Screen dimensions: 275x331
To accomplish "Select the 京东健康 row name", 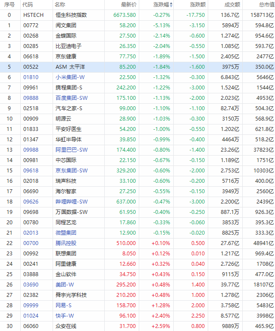I will [x=66, y=57].
